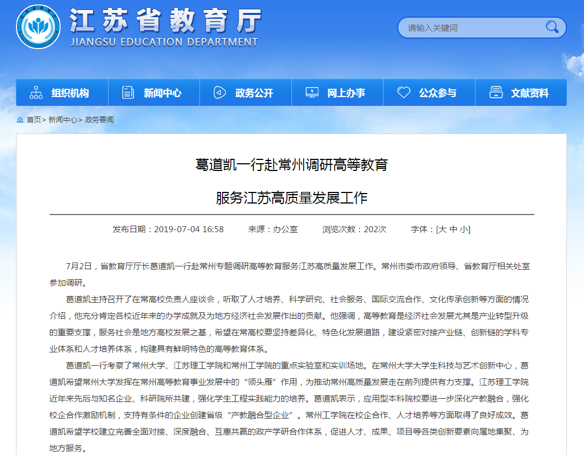The width and height of the screenshot is (584, 455).
Task: Go to 网上办事 navigation item
Action: (x=346, y=93)
